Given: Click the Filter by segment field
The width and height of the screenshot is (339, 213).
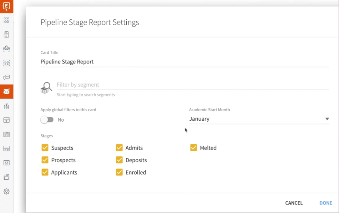Looking at the screenshot, I should pyautogui.click(x=193, y=85).
